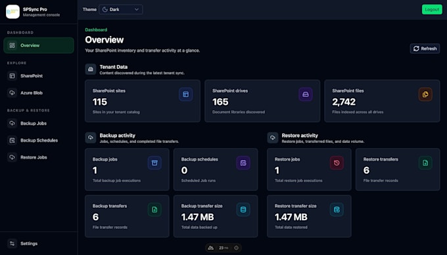Screen dimensions: 447x255
Task: Click 'Files indexed across all drives' text
Action: tap(358, 112)
